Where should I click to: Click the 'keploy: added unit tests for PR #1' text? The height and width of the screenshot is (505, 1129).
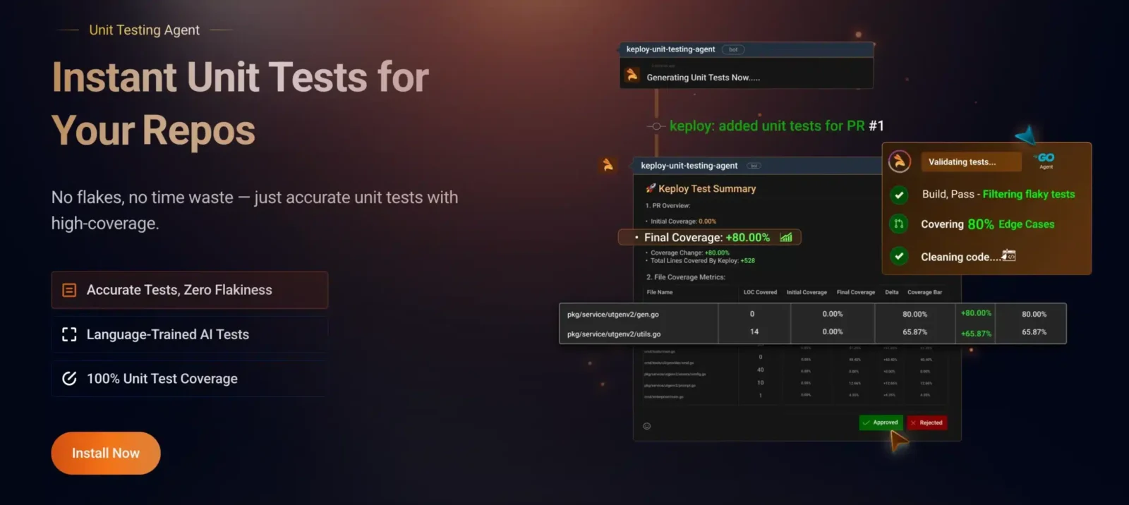click(776, 126)
